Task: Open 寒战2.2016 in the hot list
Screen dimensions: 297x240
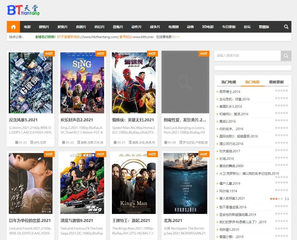Action: (227, 122)
